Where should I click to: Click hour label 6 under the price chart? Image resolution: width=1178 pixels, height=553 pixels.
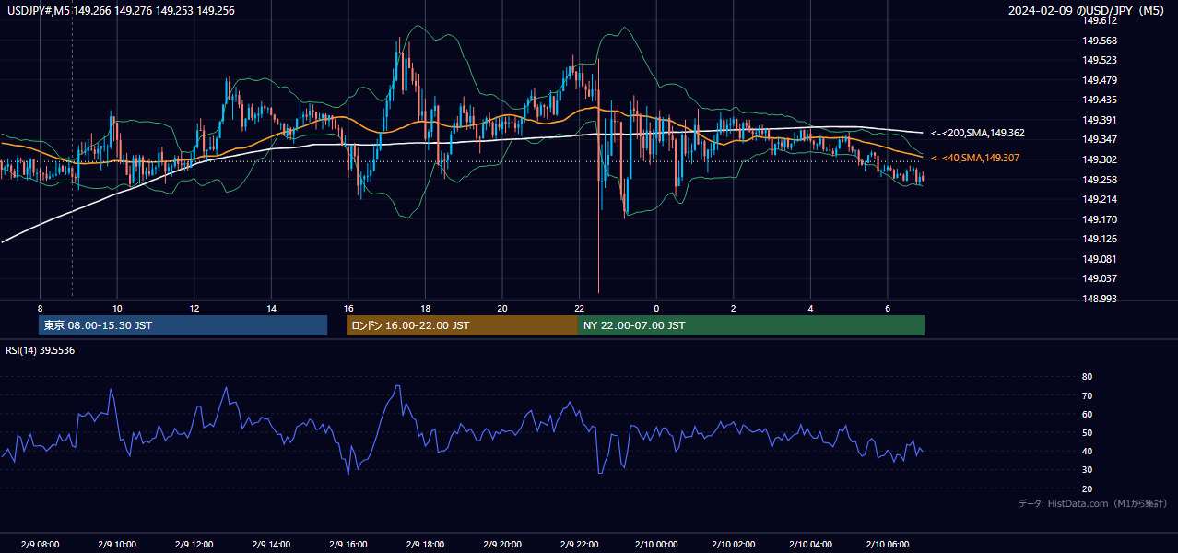[888, 308]
